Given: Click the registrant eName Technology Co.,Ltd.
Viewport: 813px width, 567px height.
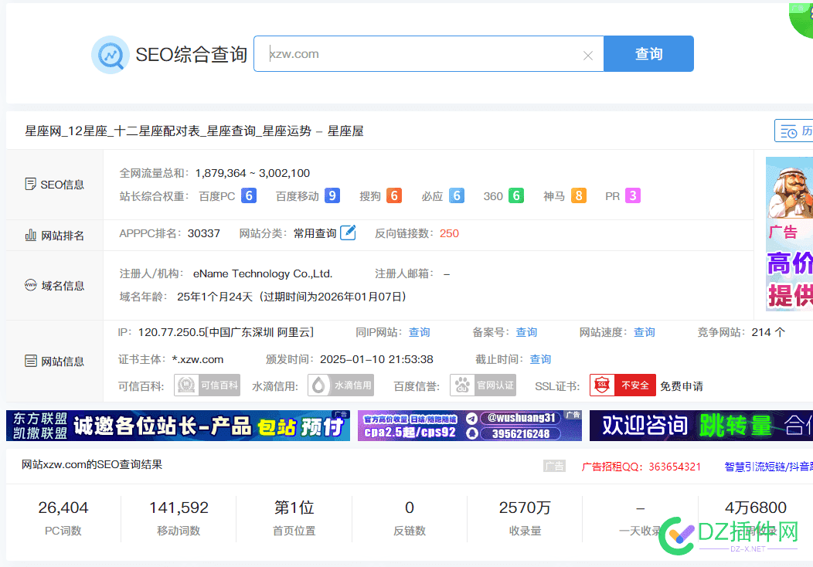Looking at the screenshot, I should tap(263, 273).
